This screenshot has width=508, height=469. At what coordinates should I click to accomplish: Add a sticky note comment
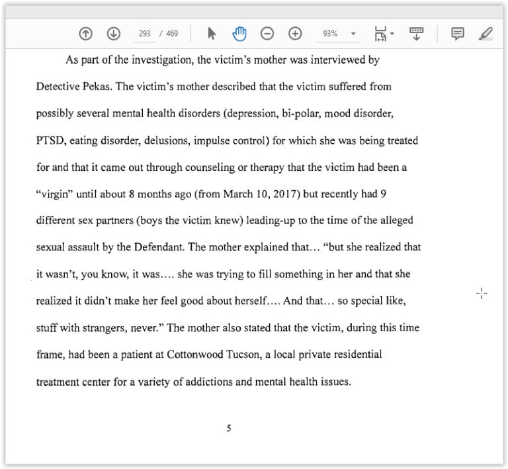(x=458, y=34)
